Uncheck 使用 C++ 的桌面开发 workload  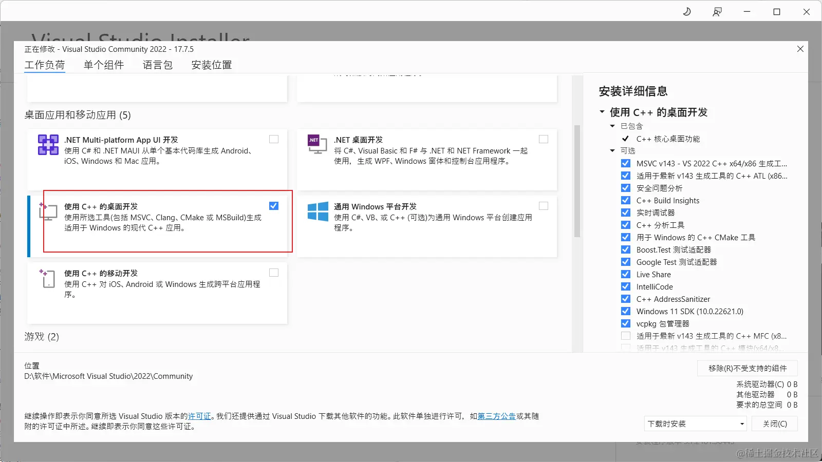pos(274,206)
